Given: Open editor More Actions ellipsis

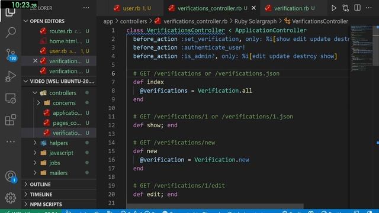Looking at the screenshot, I should [x=368, y=8].
